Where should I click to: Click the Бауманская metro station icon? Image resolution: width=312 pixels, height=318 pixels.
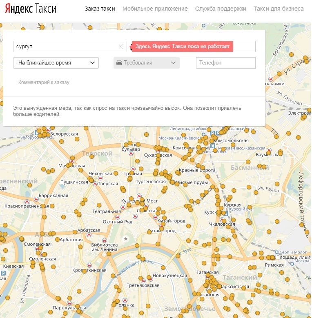pos(270,149)
